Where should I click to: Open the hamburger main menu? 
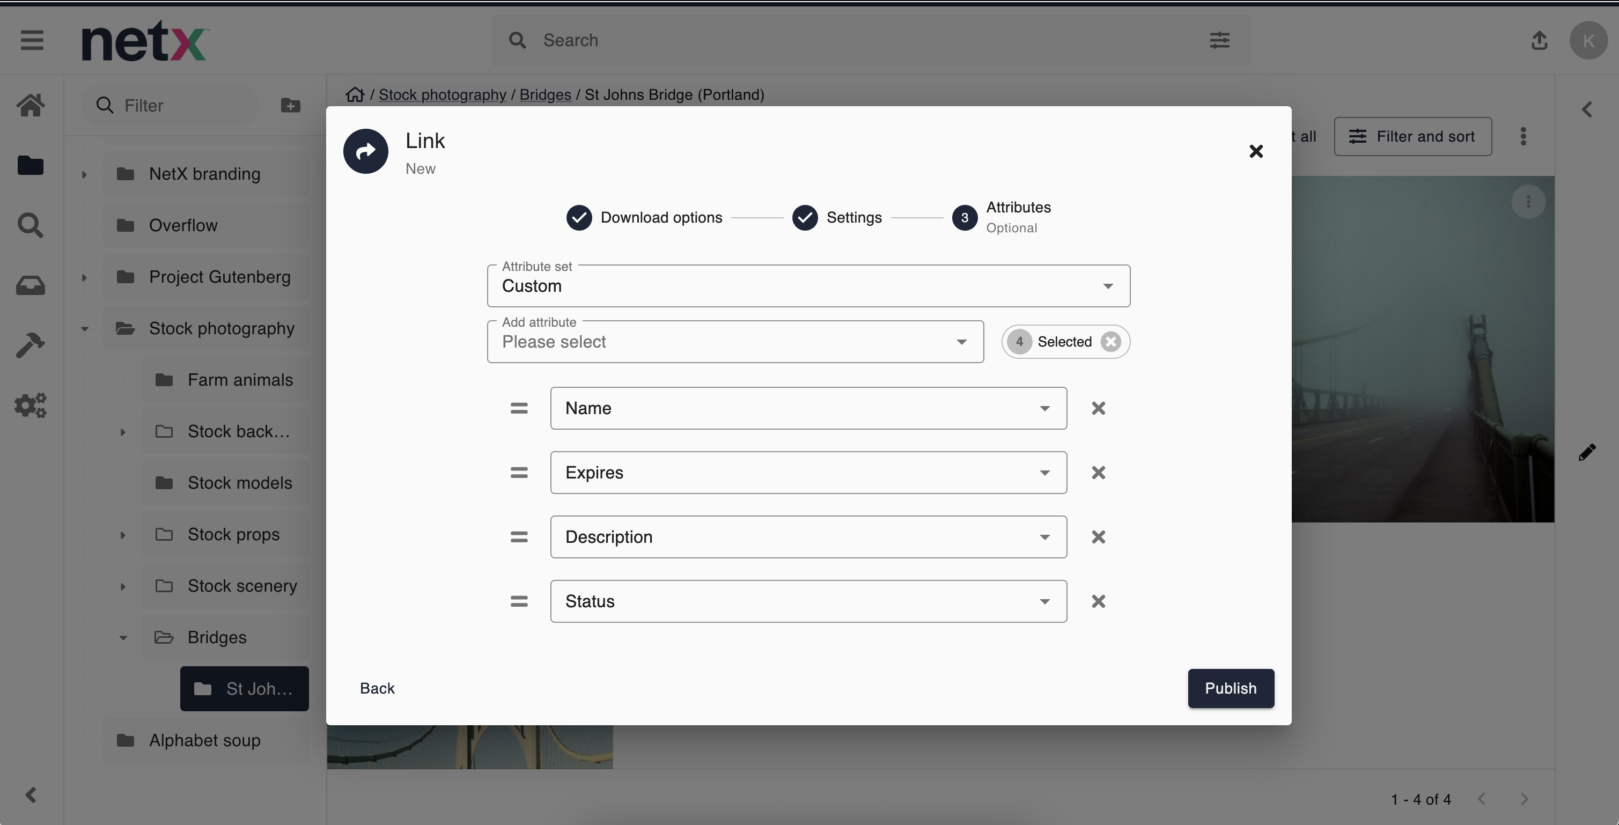(x=32, y=41)
